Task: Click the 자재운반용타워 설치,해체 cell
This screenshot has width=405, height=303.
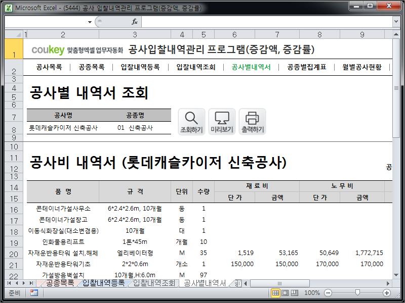Action: (63, 253)
